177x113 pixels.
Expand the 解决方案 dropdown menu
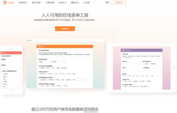[x=37, y=3]
